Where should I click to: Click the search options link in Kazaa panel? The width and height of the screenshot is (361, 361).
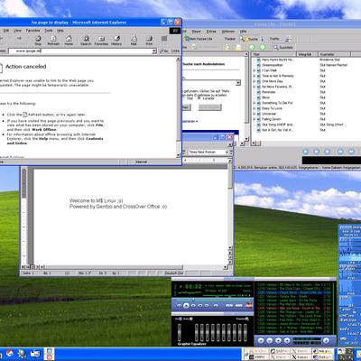190,121
